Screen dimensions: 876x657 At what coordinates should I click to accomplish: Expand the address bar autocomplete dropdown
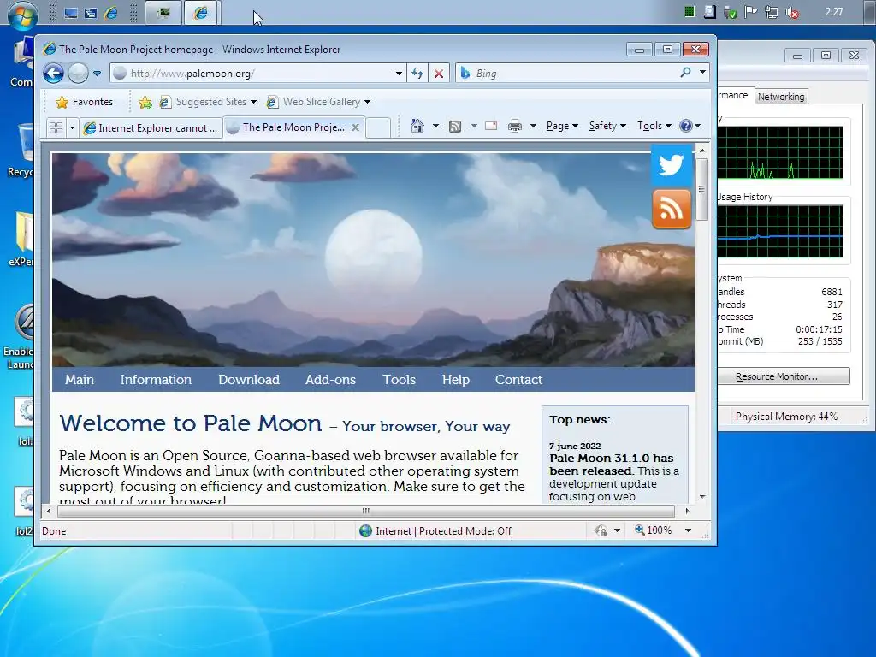[399, 74]
